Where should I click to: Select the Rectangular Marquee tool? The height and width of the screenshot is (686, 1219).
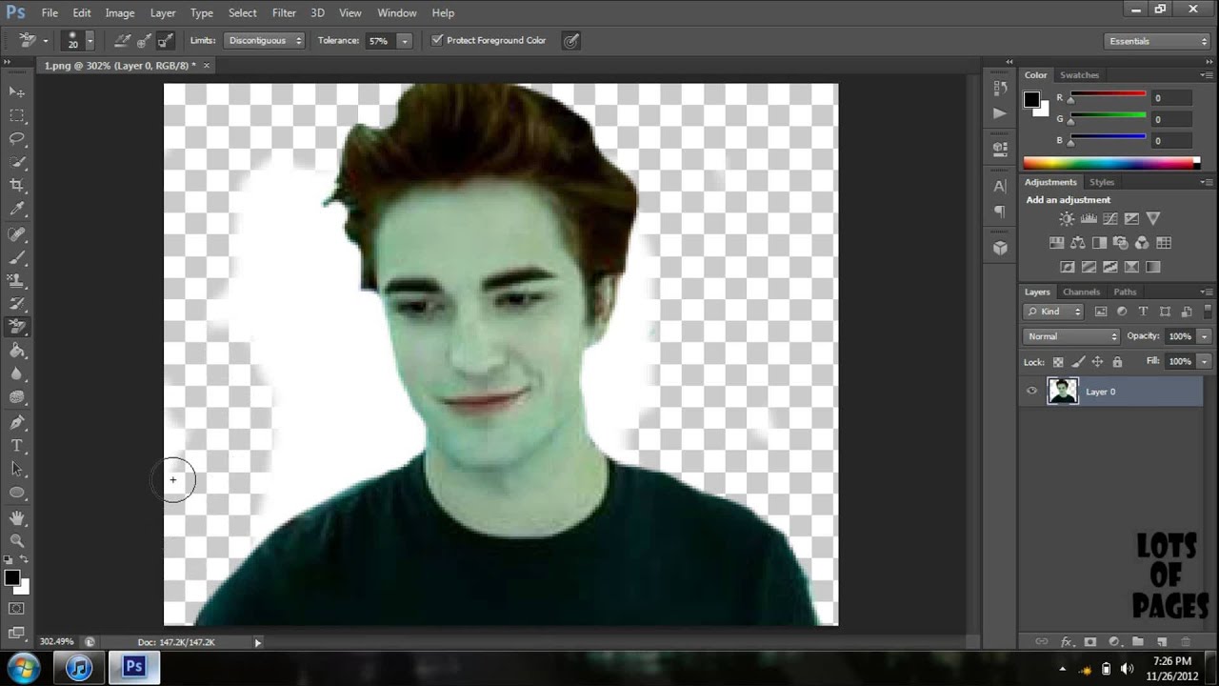point(17,115)
